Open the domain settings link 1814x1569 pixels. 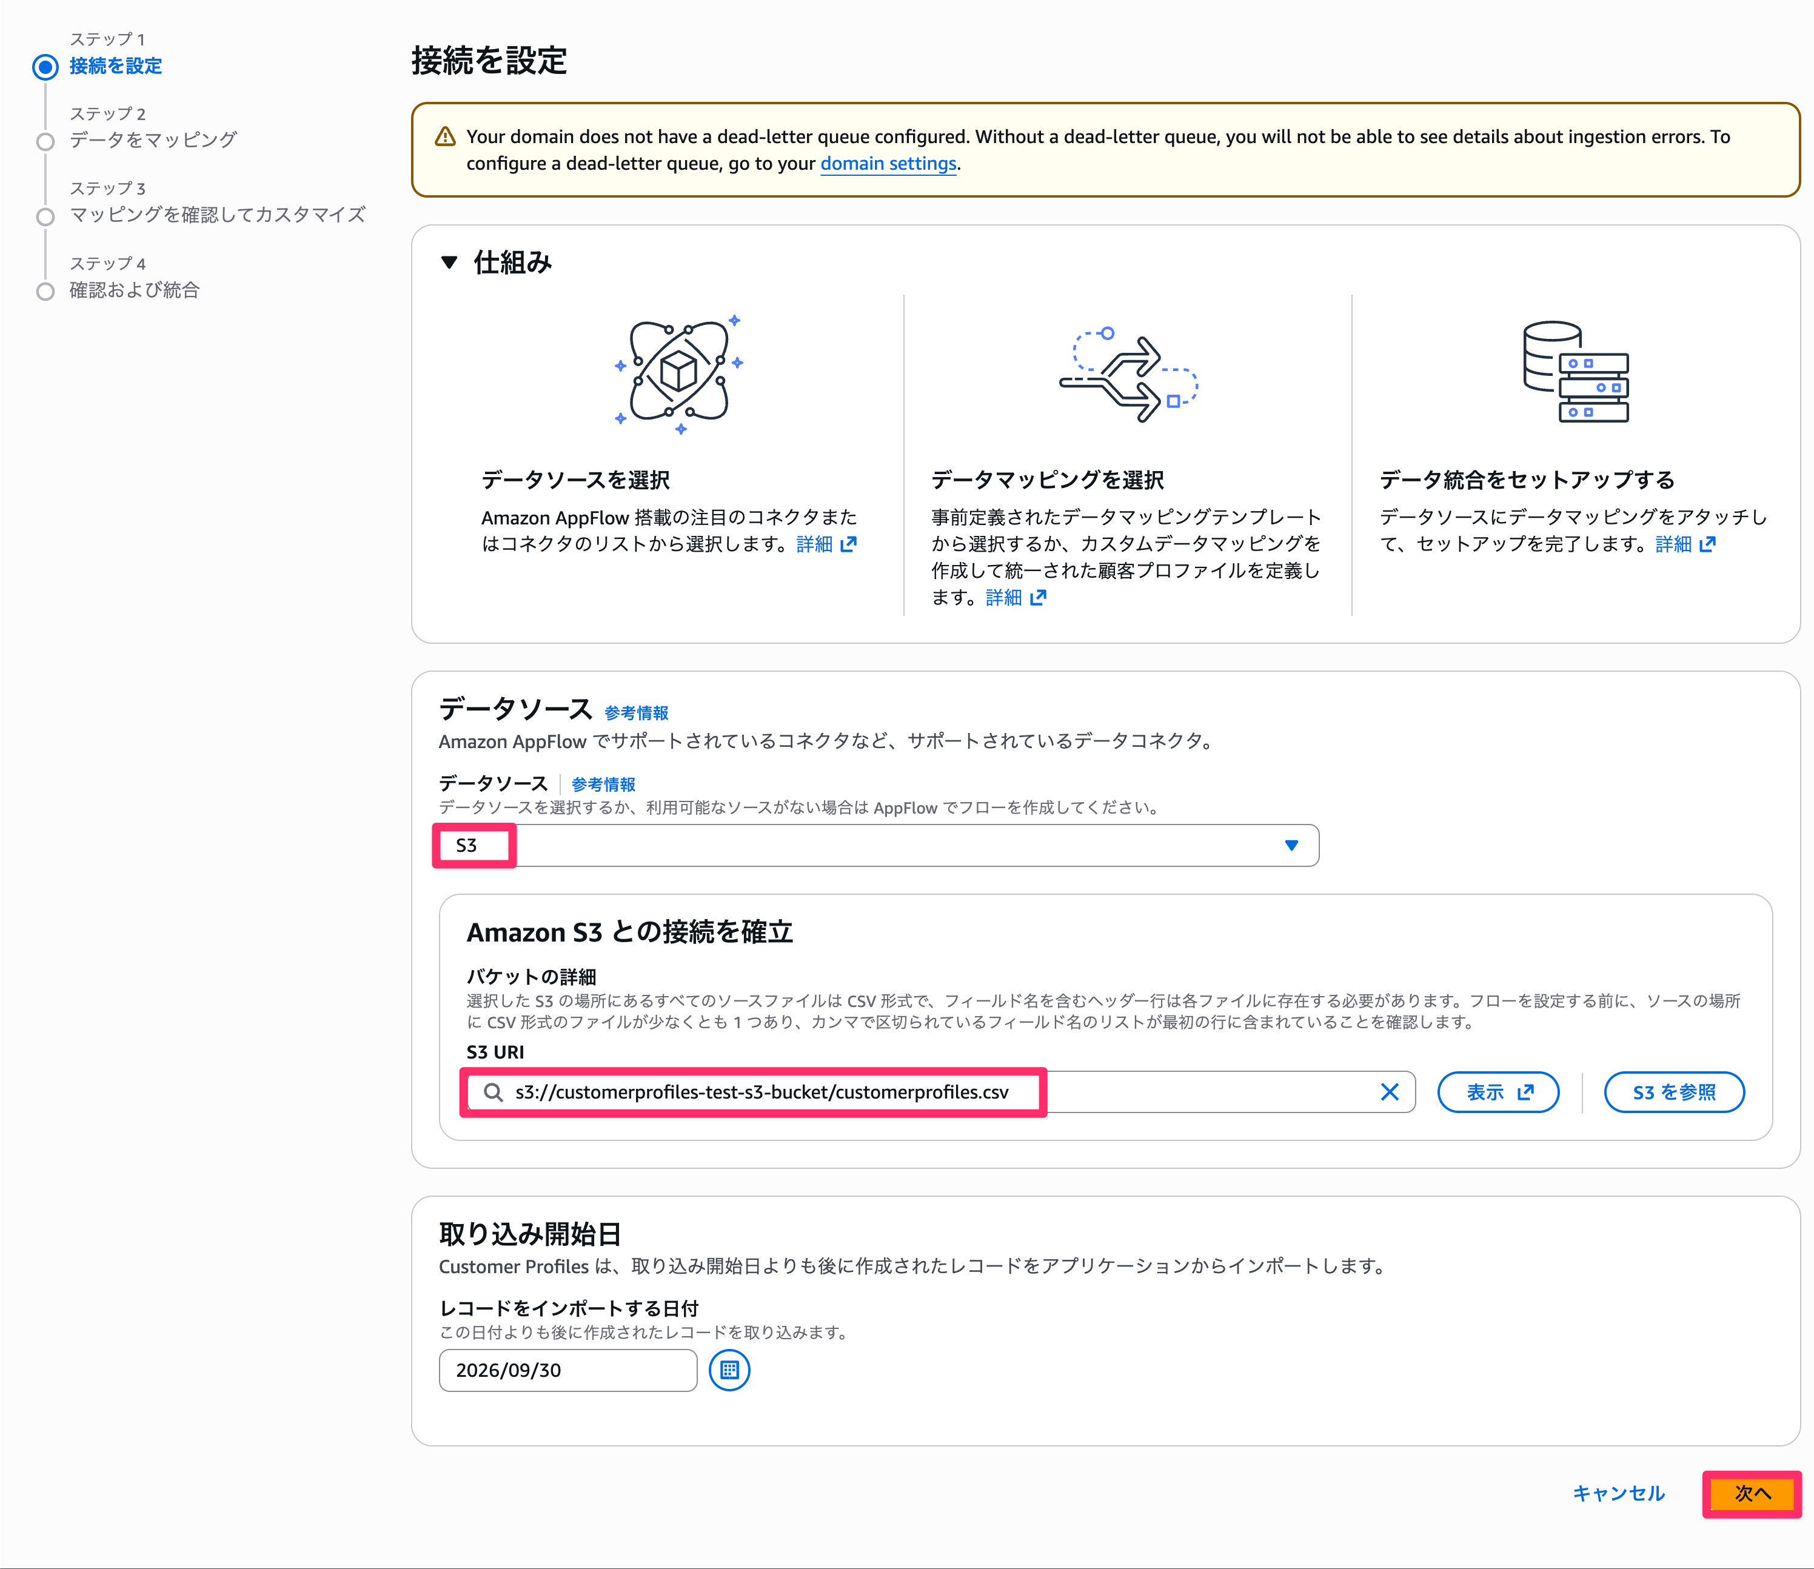(888, 164)
